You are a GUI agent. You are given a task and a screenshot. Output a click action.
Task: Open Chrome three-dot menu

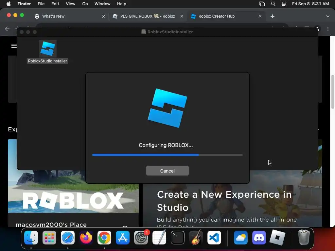point(328,29)
